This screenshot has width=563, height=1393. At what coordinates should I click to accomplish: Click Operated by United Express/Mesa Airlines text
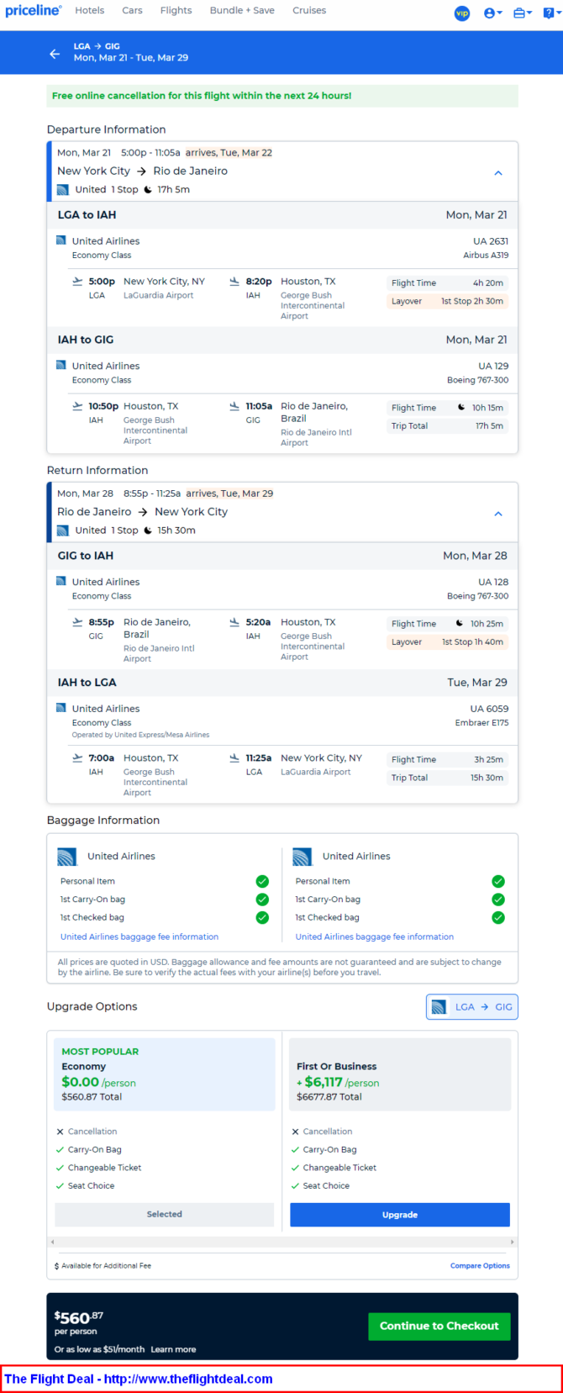140,735
